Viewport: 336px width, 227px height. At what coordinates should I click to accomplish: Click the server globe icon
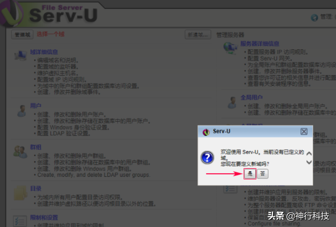coord(230,48)
